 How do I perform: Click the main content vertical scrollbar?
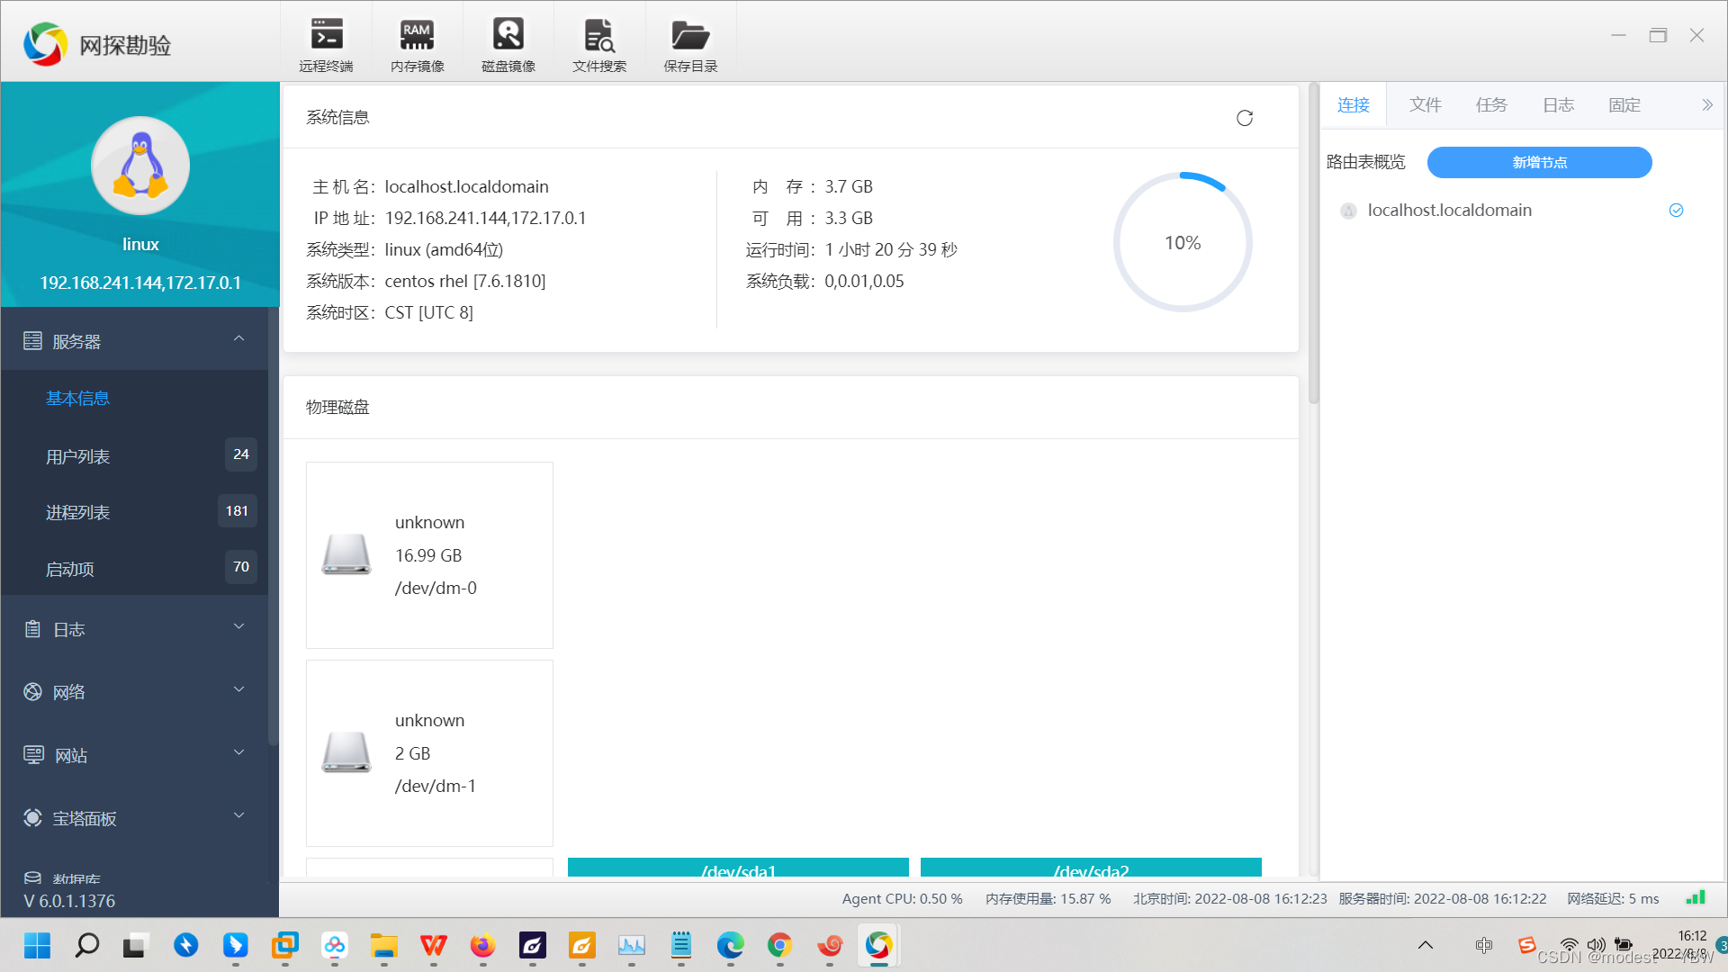tap(1313, 243)
